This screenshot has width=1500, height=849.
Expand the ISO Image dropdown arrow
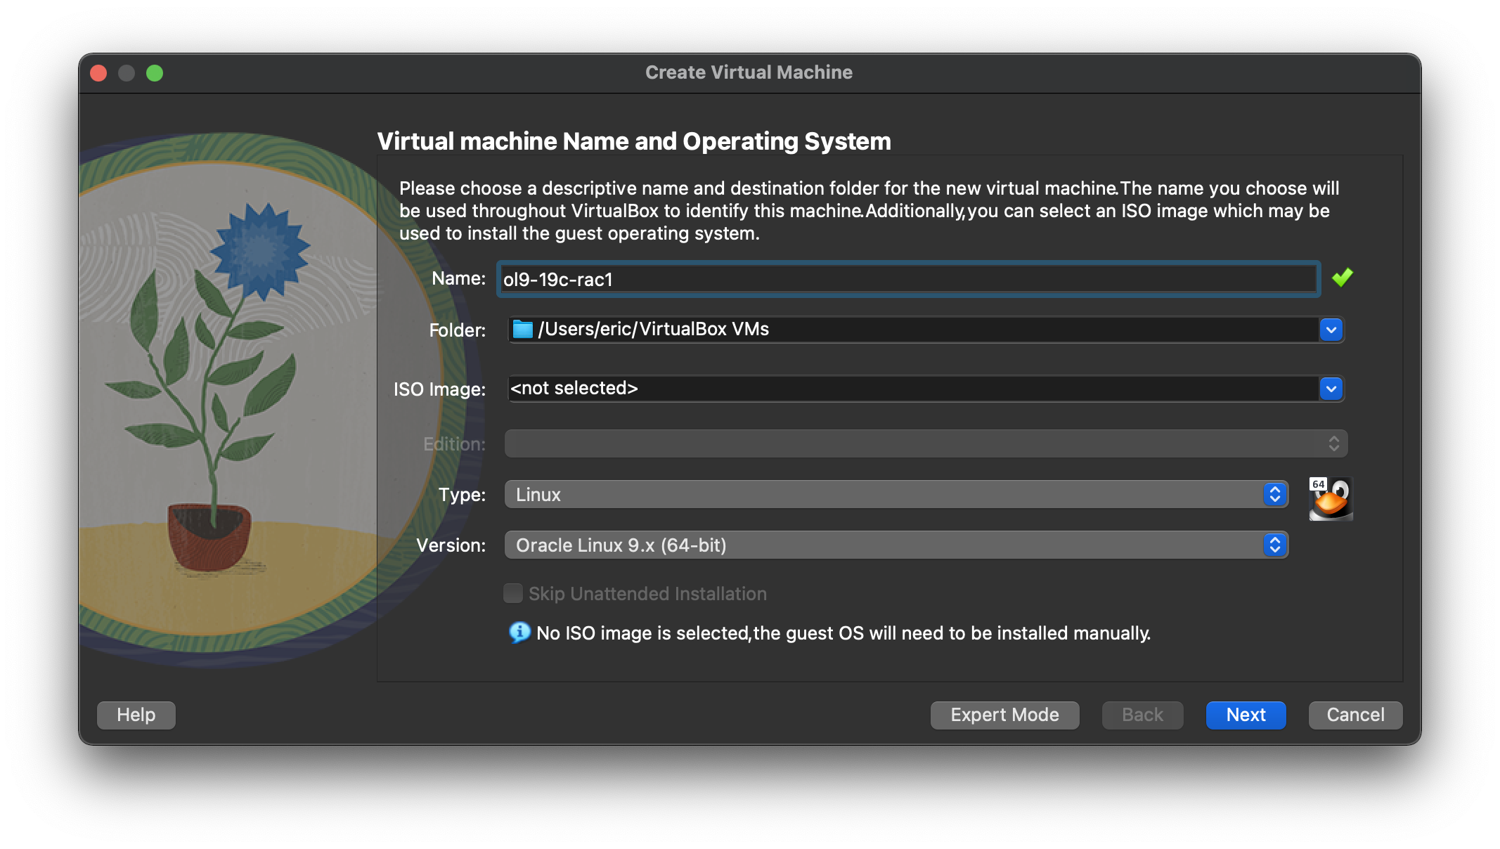coord(1331,389)
